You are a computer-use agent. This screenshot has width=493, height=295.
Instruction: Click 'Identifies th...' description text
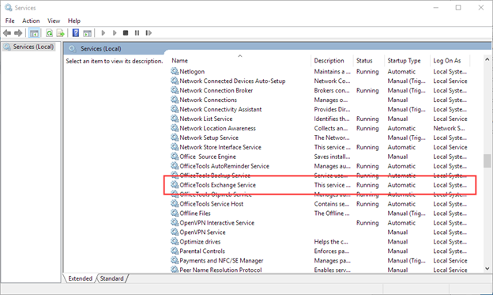tap(332, 119)
